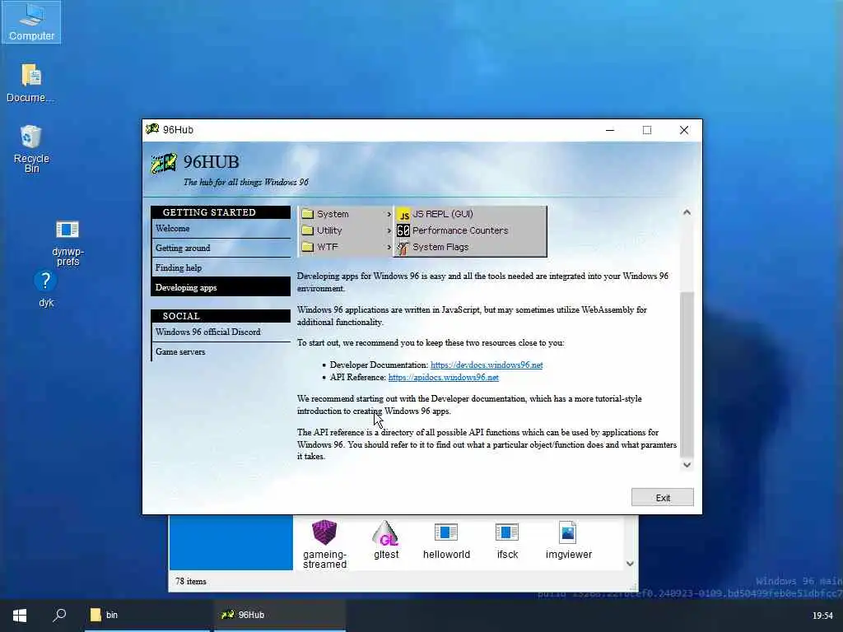
Task: Launch the dynwp-prefs desktop shortcut
Action: 68,243
